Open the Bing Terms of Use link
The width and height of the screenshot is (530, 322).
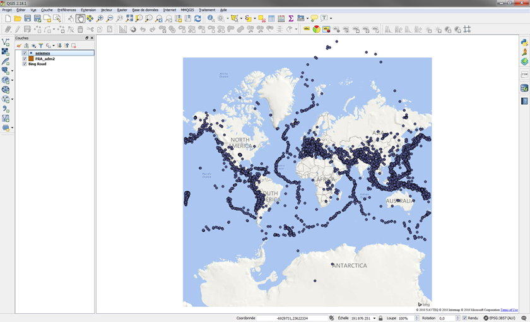tap(509, 310)
